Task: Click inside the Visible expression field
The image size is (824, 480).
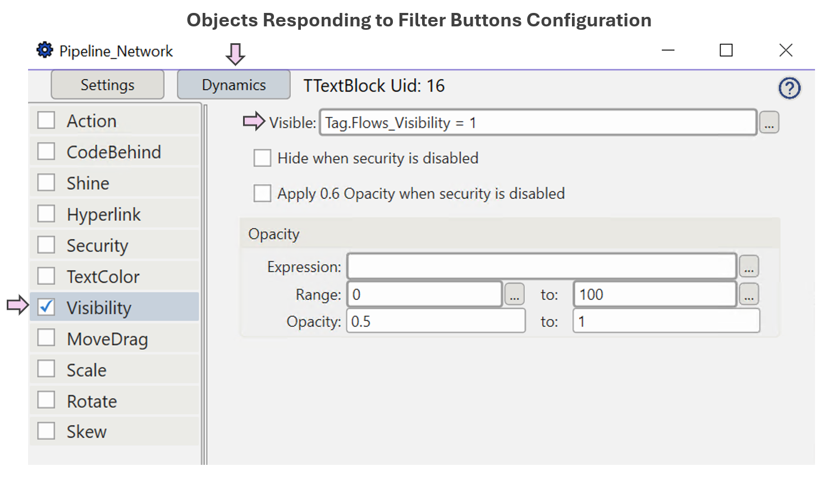Action: [x=537, y=122]
